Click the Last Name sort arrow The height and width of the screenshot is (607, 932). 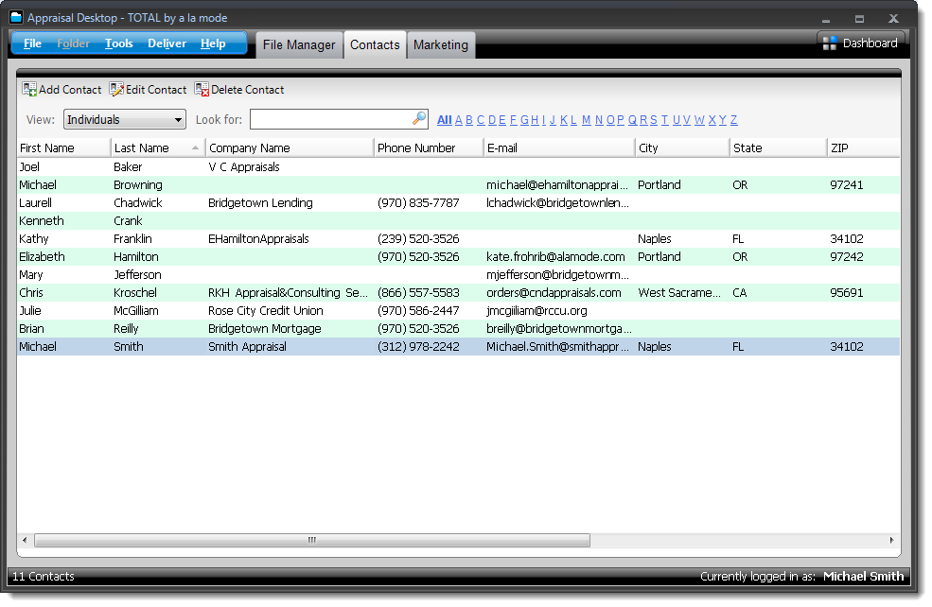(196, 147)
